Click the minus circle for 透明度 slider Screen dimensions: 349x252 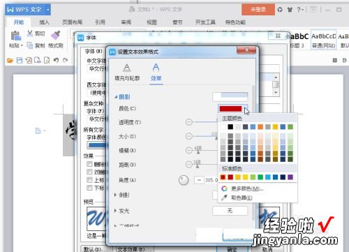click(x=189, y=122)
